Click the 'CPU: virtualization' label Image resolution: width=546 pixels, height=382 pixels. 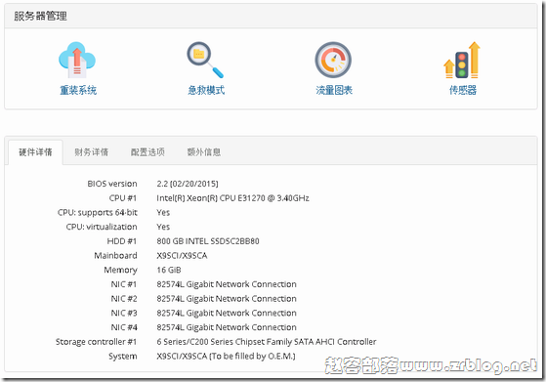click(102, 227)
